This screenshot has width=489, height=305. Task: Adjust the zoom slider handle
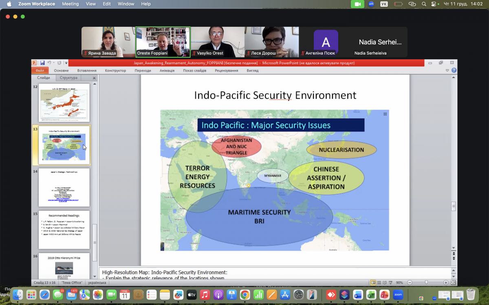[x=426, y=283]
